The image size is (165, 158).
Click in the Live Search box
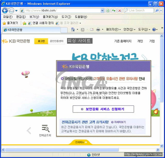[x=139, y=11]
